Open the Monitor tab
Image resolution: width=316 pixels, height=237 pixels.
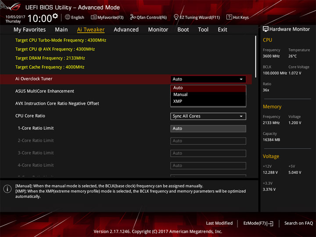pyautogui.click(x=158, y=30)
